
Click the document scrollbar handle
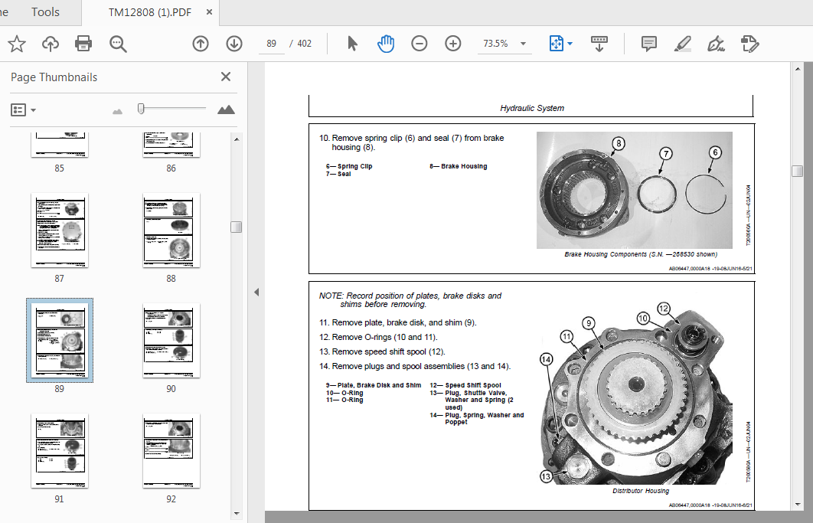tap(798, 171)
